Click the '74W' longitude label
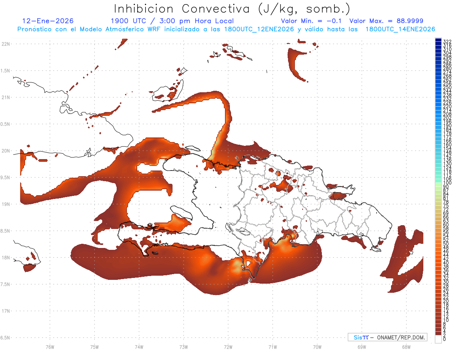This screenshot has height=352, width=456. tap(139, 347)
